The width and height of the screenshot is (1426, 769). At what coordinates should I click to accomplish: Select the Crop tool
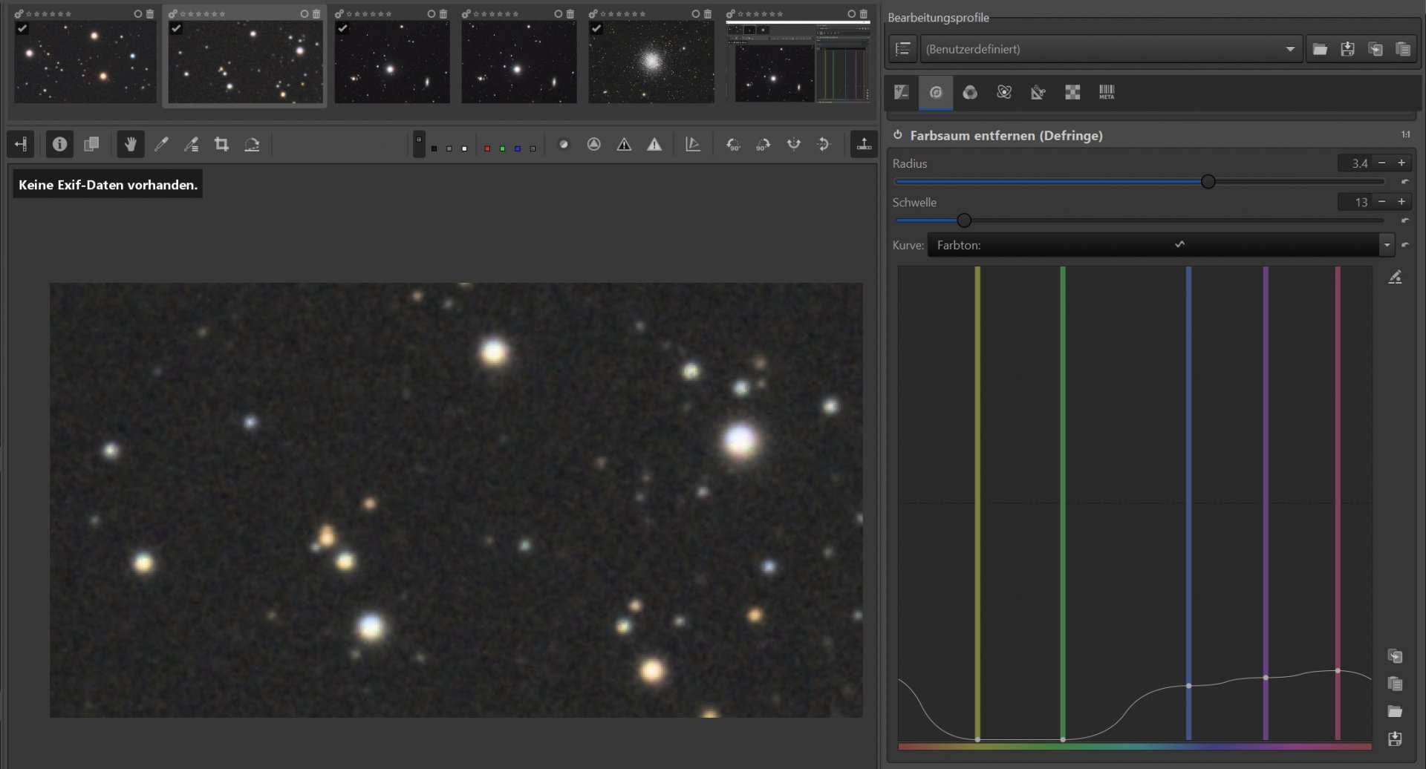pyautogui.click(x=221, y=144)
